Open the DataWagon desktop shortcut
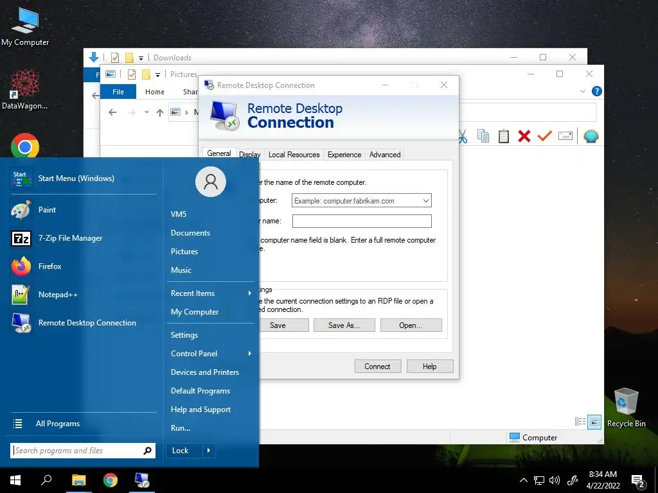 coord(25,89)
